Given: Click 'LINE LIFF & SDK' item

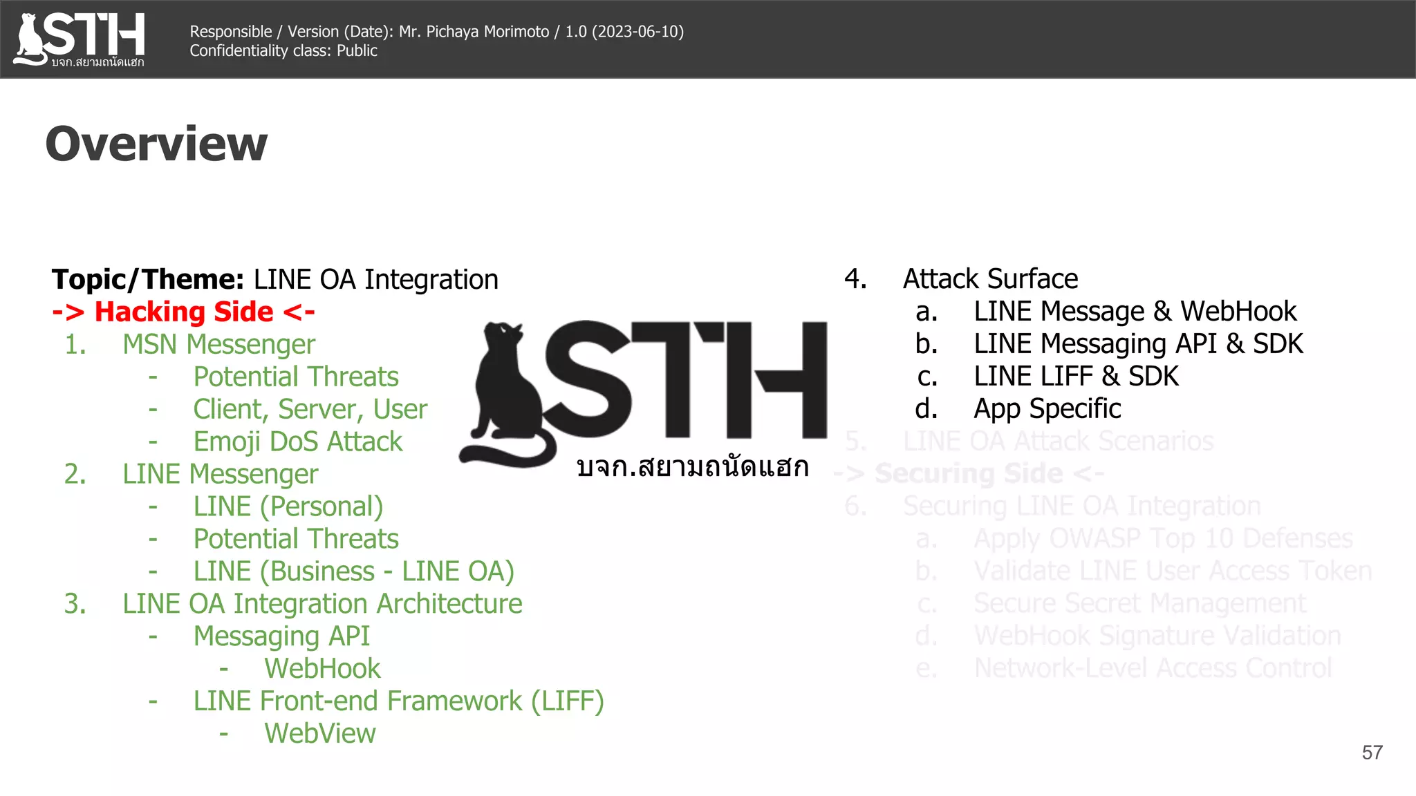Looking at the screenshot, I should coord(1077,377).
